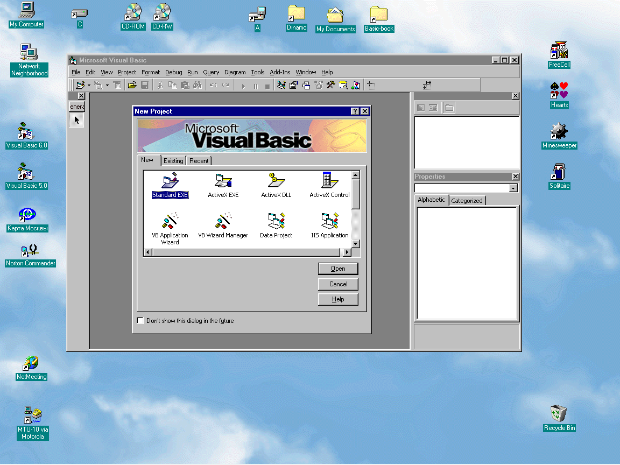This screenshot has width=620, height=465.
Task: Open the Properties object dropdown list
Action: pyautogui.click(x=513, y=188)
